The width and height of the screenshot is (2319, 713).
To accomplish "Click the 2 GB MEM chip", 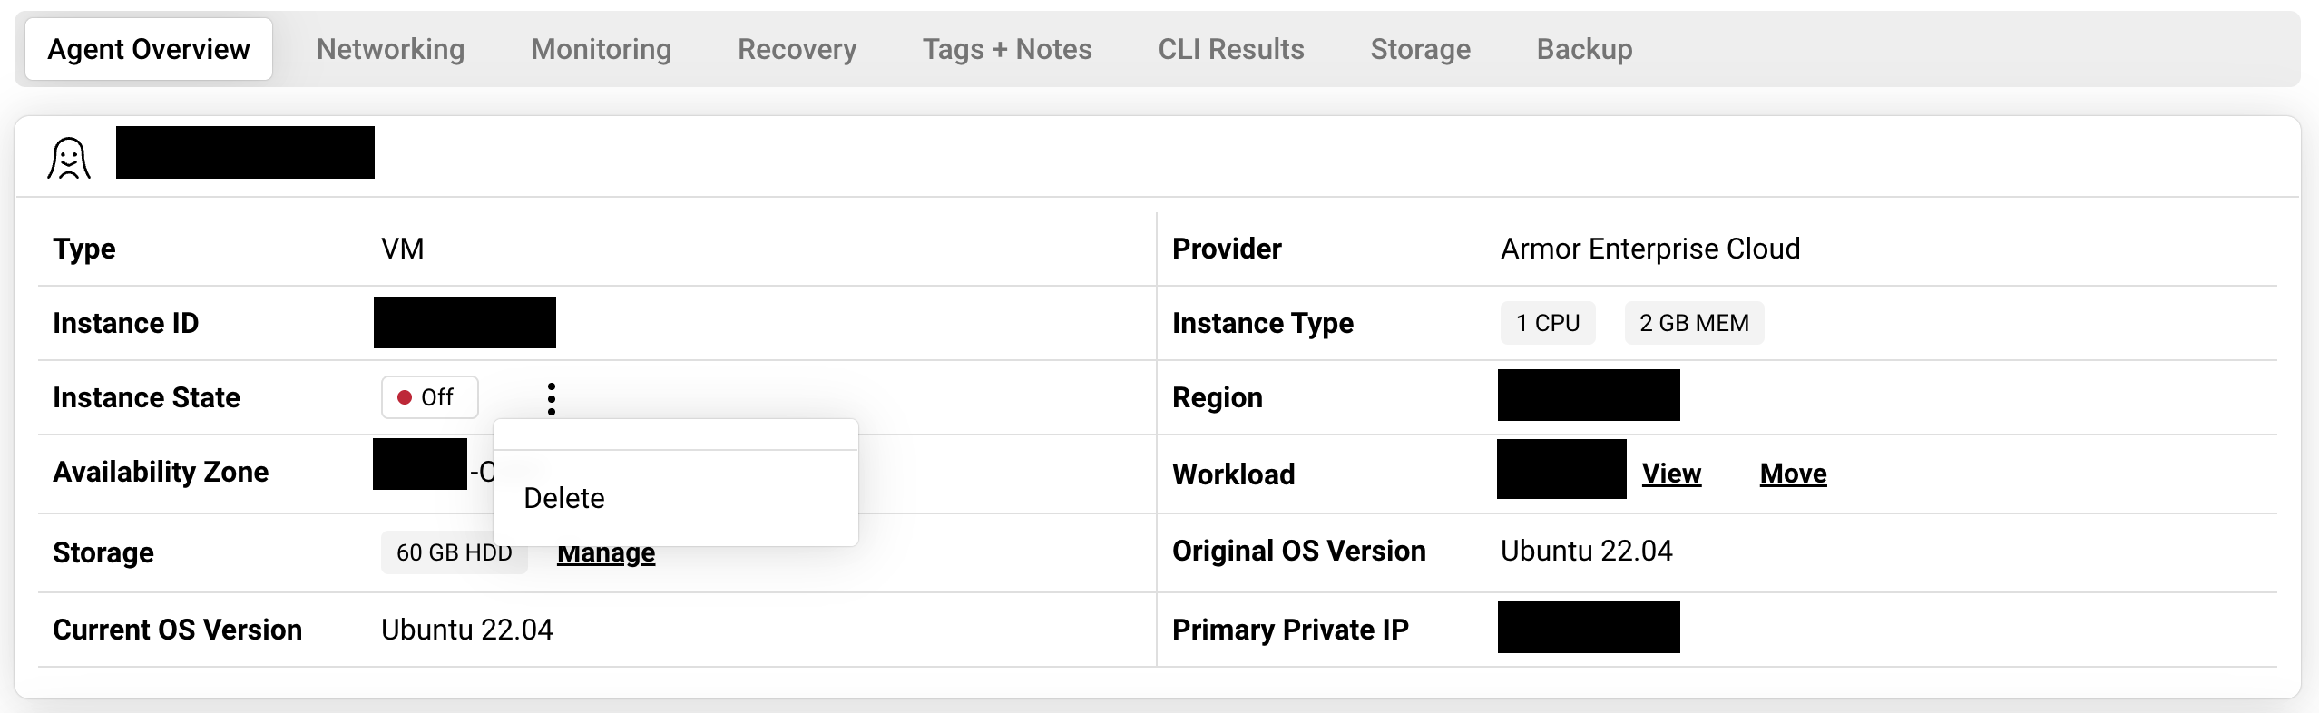I will point(1693,323).
